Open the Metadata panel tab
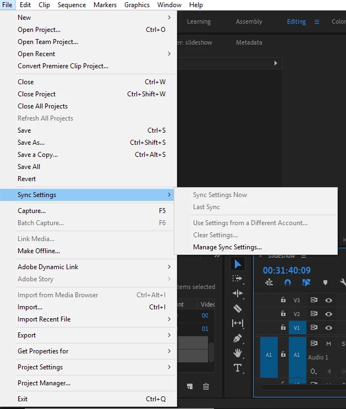 point(249,42)
